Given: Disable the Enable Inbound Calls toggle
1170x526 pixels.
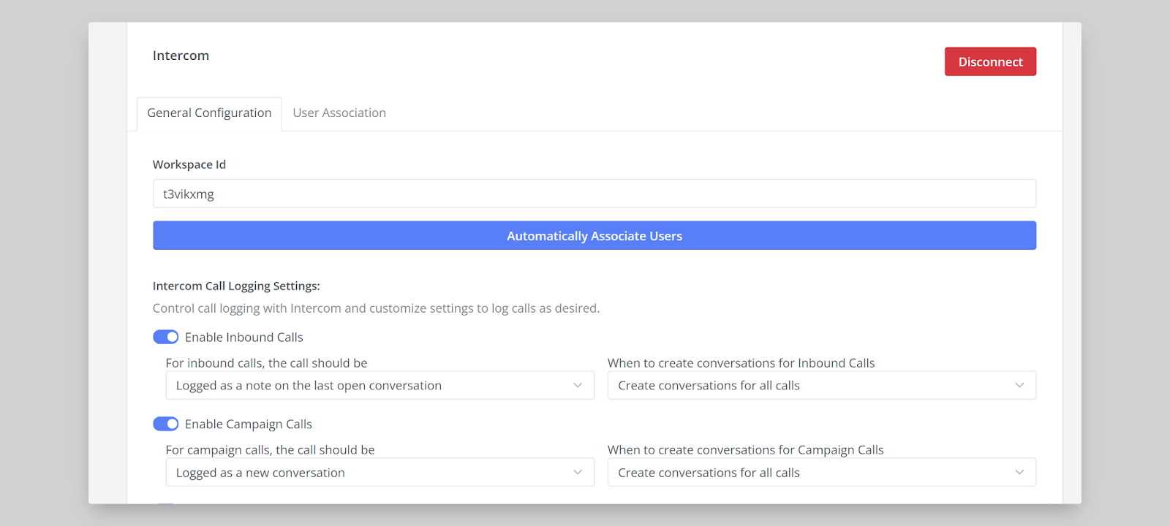Looking at the screenshot, I should [166, 337].
